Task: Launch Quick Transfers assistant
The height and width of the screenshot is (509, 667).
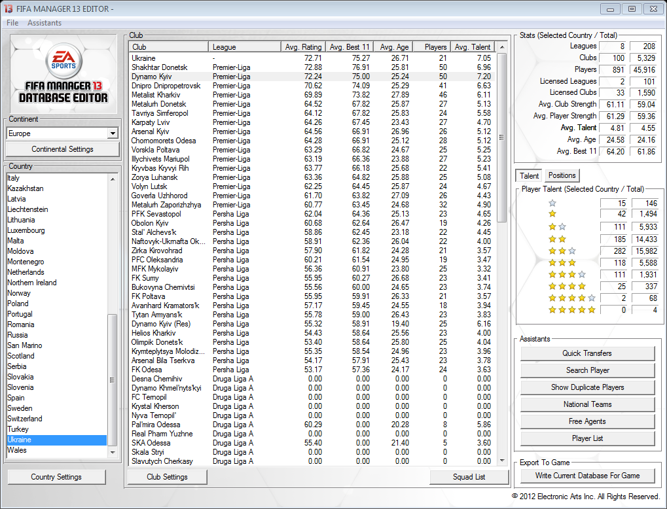Action: pyautogui.click(x=587, y=353)
